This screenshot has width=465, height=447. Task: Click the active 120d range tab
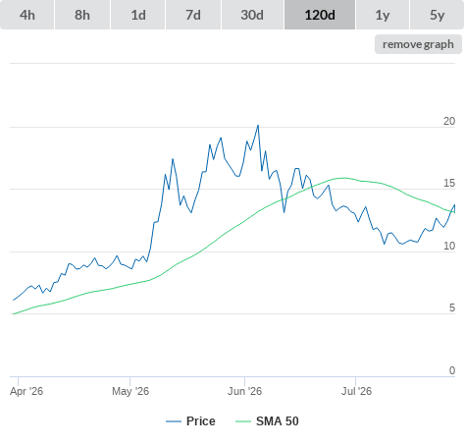click(320, 15)
